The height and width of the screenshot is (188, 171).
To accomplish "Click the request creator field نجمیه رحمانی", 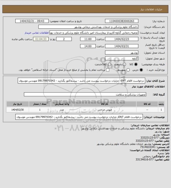I will (94, 33).
